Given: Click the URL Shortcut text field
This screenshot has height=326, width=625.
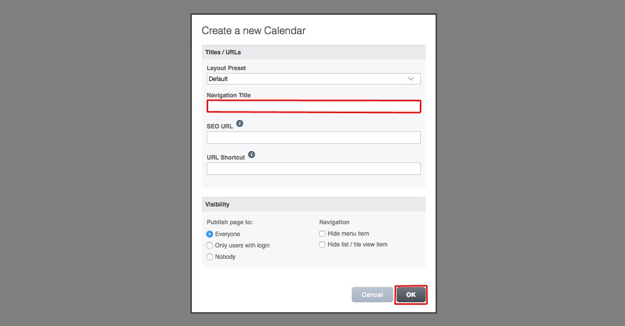Looking at the screenshot, I should tap(314, 168).
